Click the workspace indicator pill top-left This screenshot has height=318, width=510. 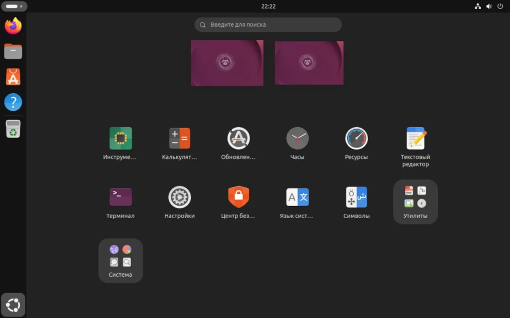(14, 6)
